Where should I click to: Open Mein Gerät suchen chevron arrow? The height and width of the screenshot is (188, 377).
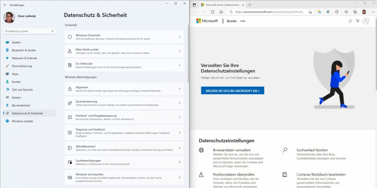tap(179, 51)
